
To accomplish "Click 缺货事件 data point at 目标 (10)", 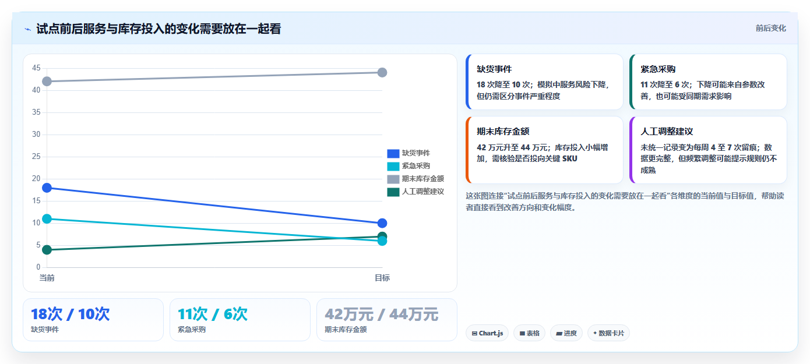I will pyautogui.click(x=382, y=223).
